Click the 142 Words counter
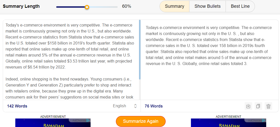The width and height of the screenshot is (280, 127). (17, 106)
